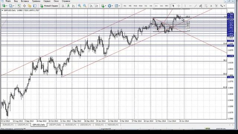The width and height of the screenshot is (238, 134).
Task: Expand the Templates dropdown arrow
Action: (119, 6)
